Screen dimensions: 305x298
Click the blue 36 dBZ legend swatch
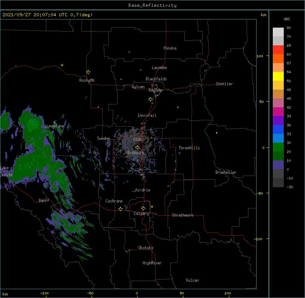278,129
